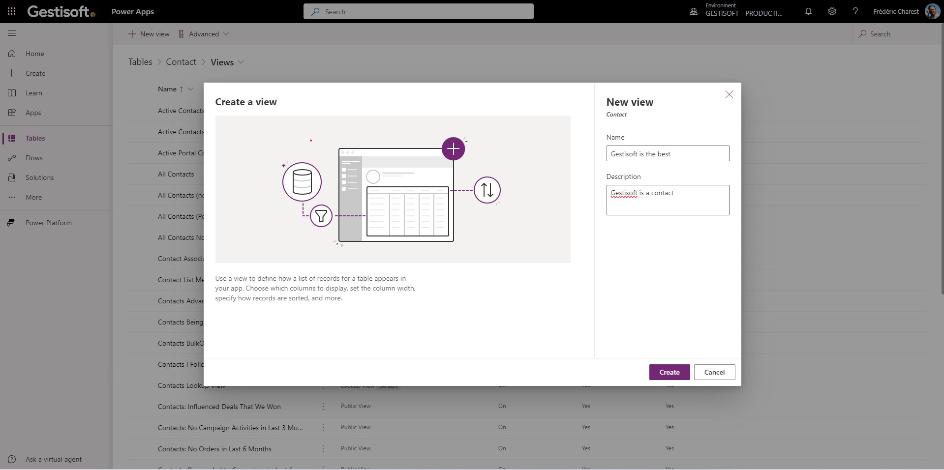Close the Create a view dialog
This screenshot has width=944, height=470.
pos(729,94)
